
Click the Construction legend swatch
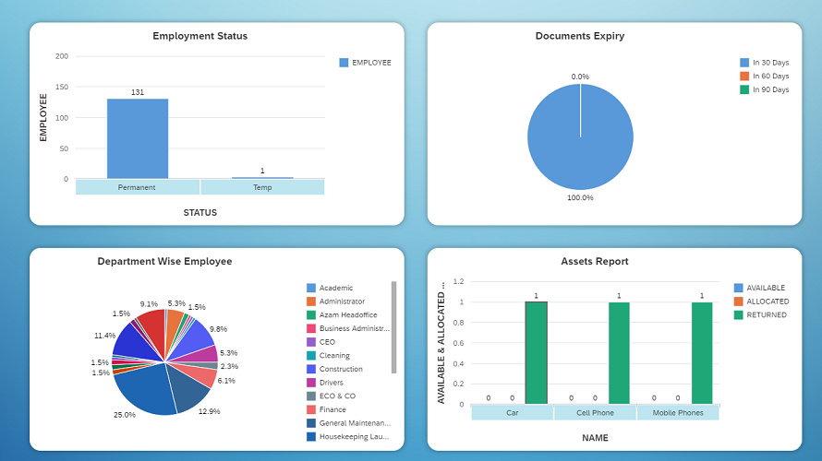click(x=311, y=369)
